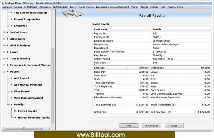Open Manual Payment Payslip tree item

tap(34, 117)
